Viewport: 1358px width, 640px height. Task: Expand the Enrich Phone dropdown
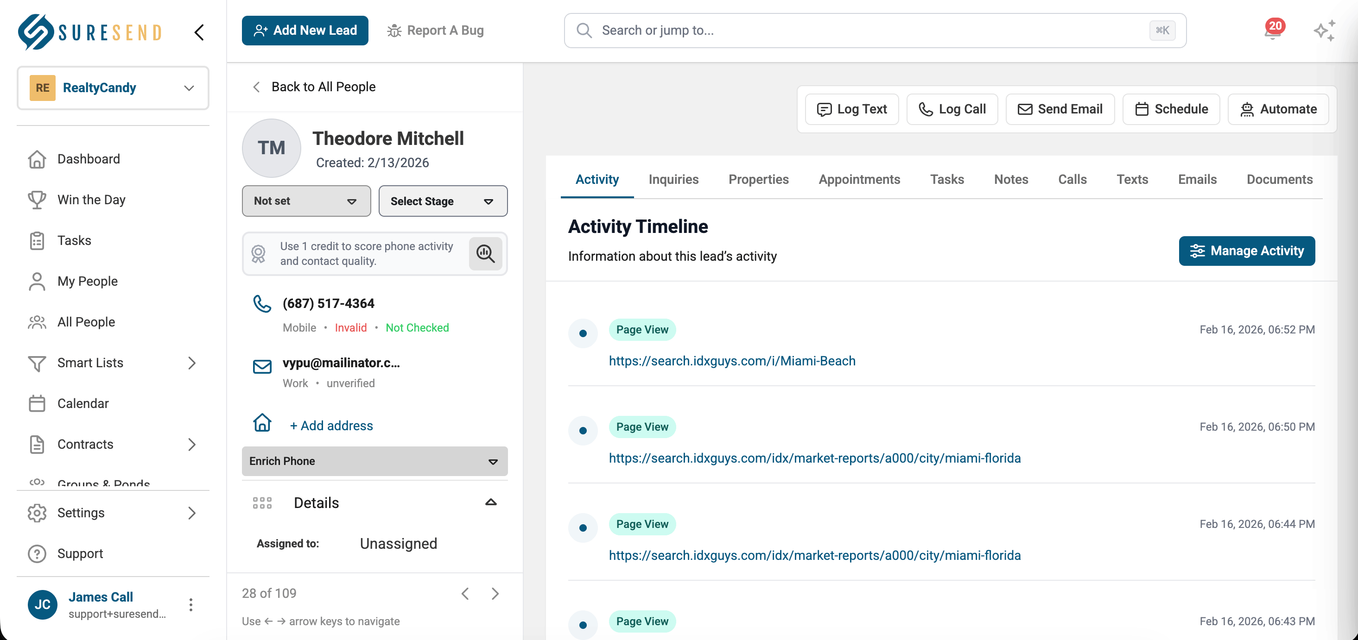(374, 461)
